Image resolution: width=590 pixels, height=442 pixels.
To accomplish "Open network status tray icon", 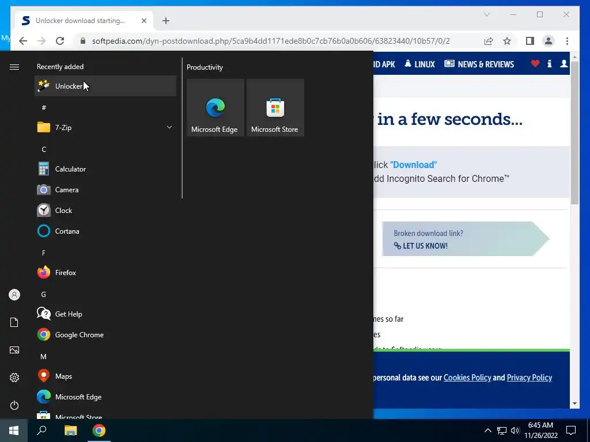I will pyautogui.click(x=502, y=430).
